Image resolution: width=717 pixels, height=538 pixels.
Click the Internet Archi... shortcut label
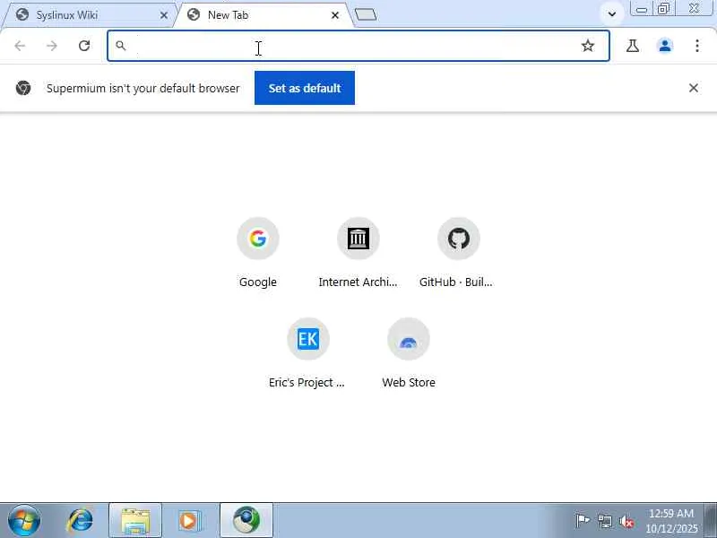358,282
